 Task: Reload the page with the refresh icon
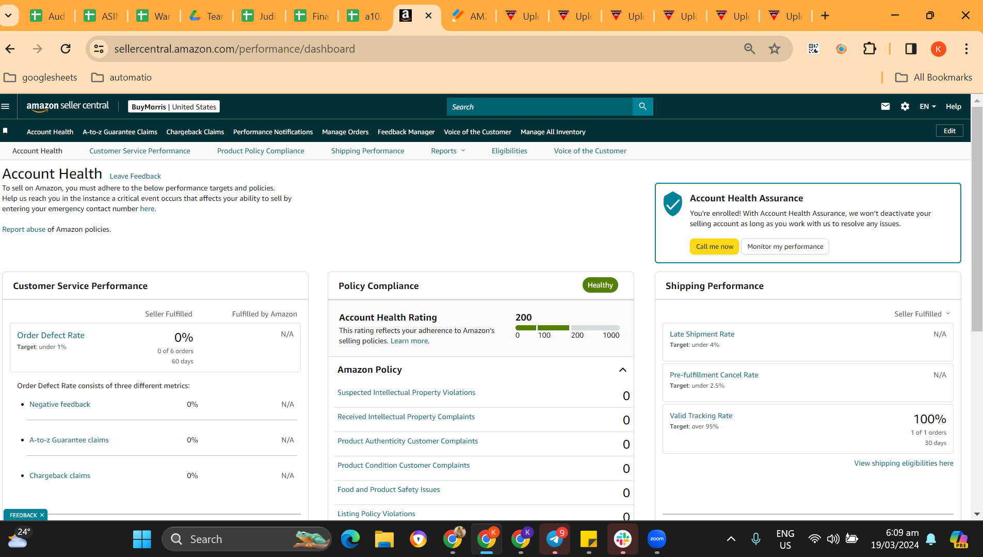point(66,49)
